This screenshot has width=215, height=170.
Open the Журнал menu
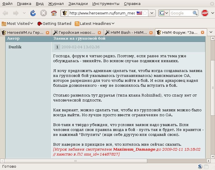(x=56, y=4)
